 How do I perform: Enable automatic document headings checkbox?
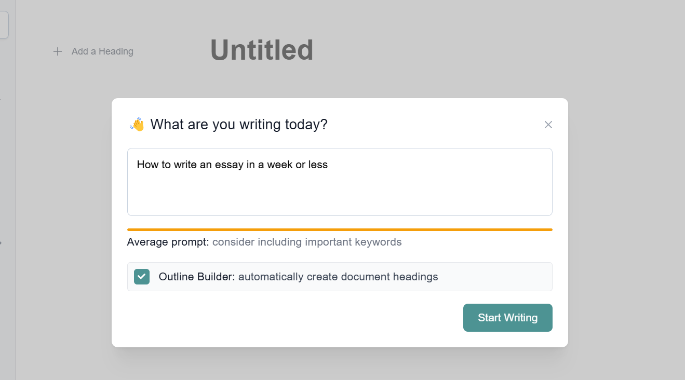(x=141, y=277)
